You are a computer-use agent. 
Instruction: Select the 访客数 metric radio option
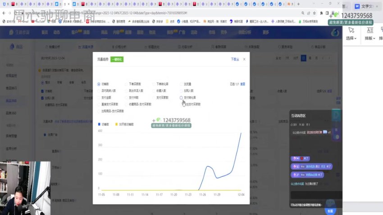tap(99, 84)
